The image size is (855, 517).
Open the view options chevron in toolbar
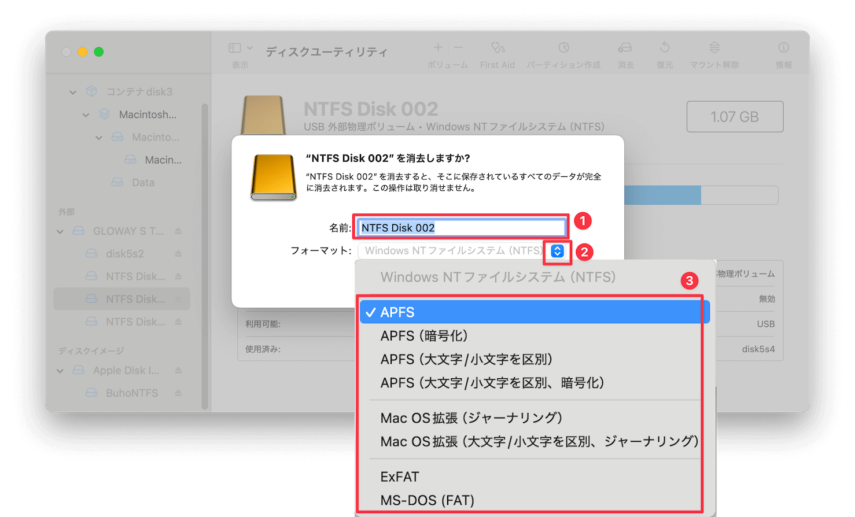click(250, 48)
